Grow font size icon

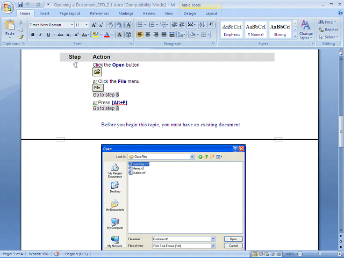[x=94, y=25]
